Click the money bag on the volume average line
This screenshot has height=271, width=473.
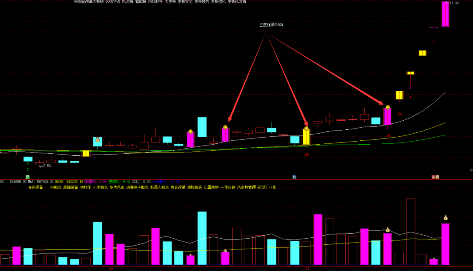point(388,230)
